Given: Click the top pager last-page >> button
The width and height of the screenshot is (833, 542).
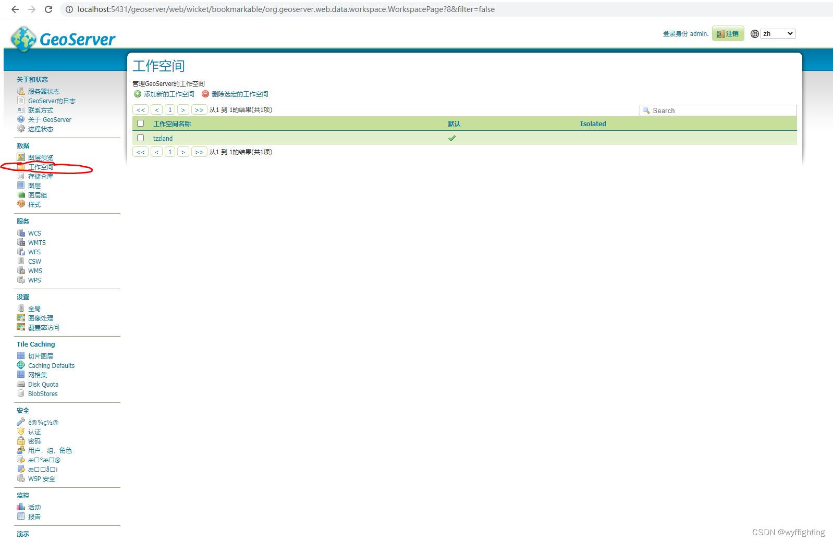Looking at the screenshot, I should [199, 109].
